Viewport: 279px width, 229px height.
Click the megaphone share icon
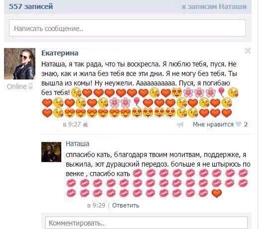coord(180,125)
